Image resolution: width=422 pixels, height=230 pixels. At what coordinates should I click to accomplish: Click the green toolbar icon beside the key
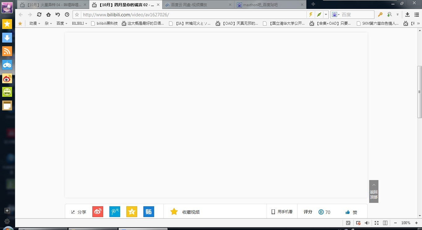(390, 14)
